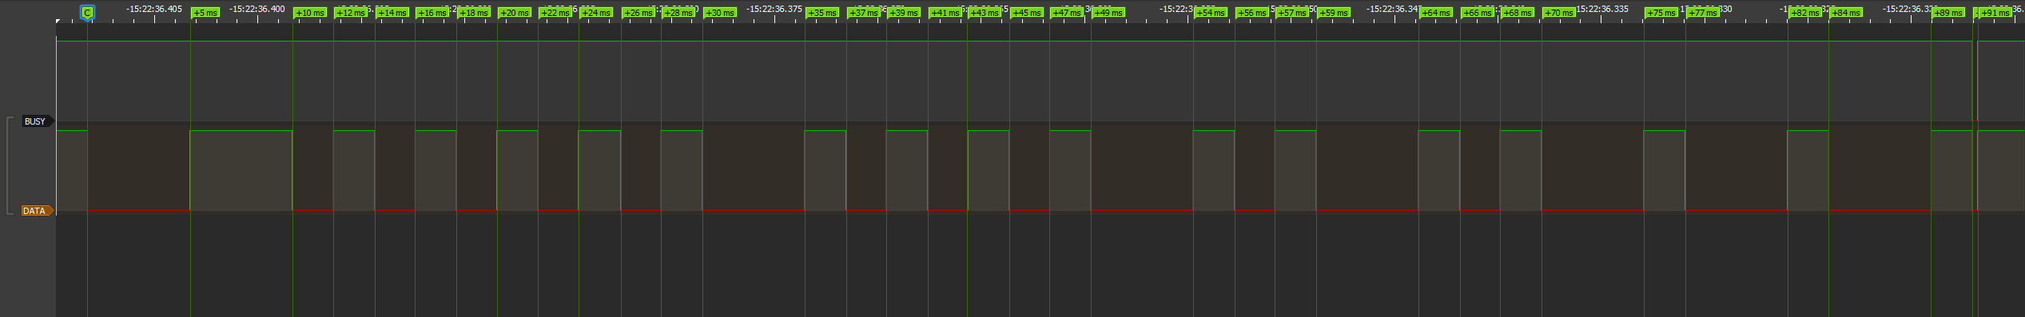Click the +30 ms timeline marker
The height and width of the screenshot is (317, 2025).
click(720, 13)
